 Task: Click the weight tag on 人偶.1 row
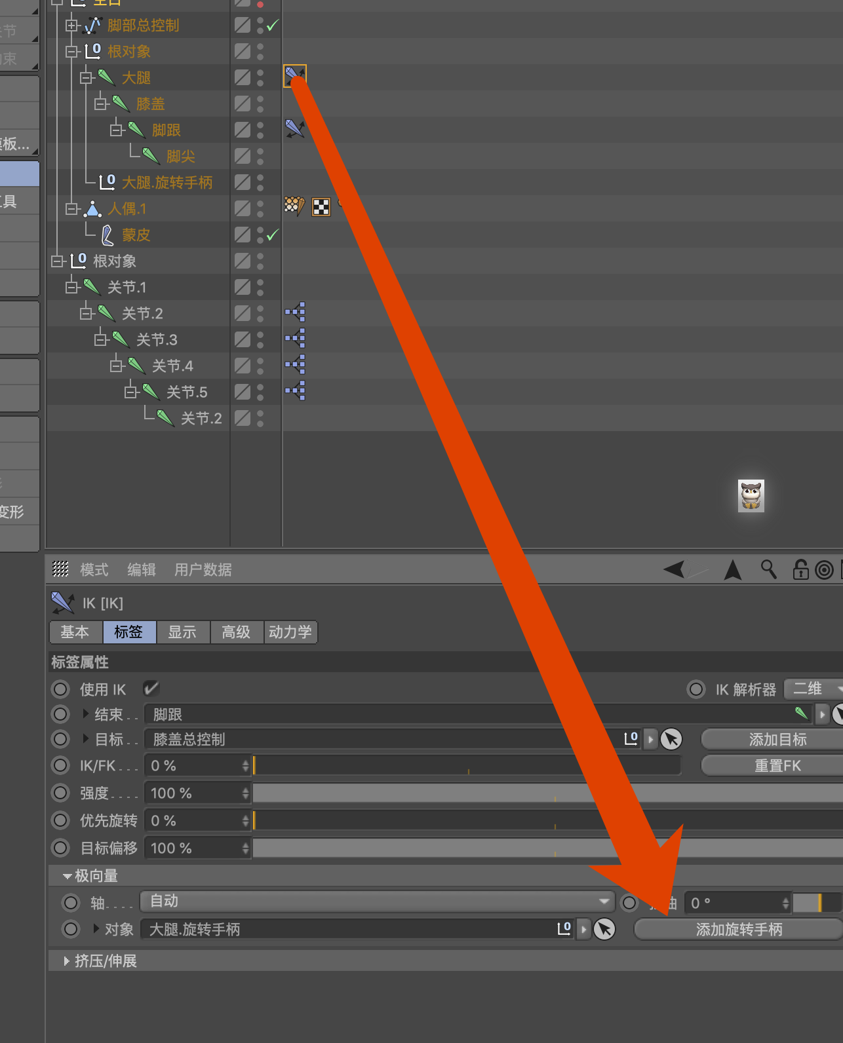294,206
